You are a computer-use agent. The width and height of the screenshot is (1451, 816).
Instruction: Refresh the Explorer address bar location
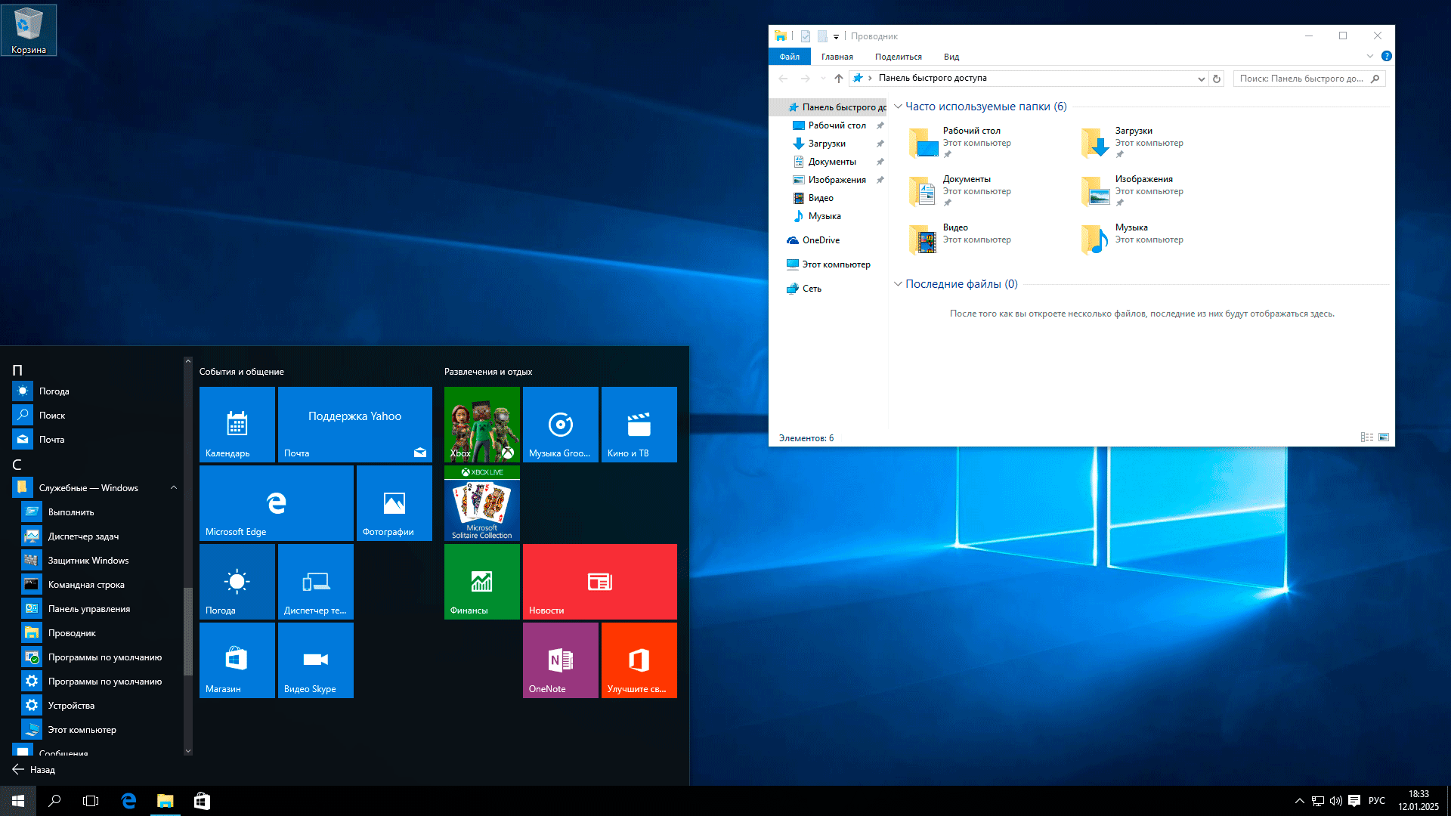[1217, 79]
